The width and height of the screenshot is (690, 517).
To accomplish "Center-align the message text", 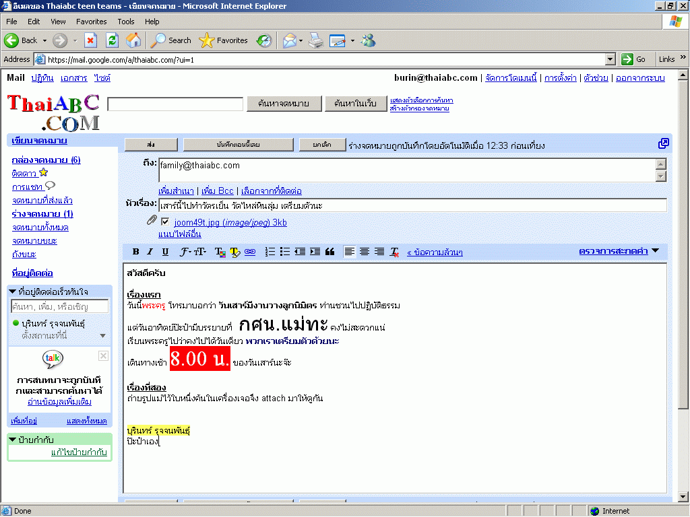I will (x=365, y=252).
